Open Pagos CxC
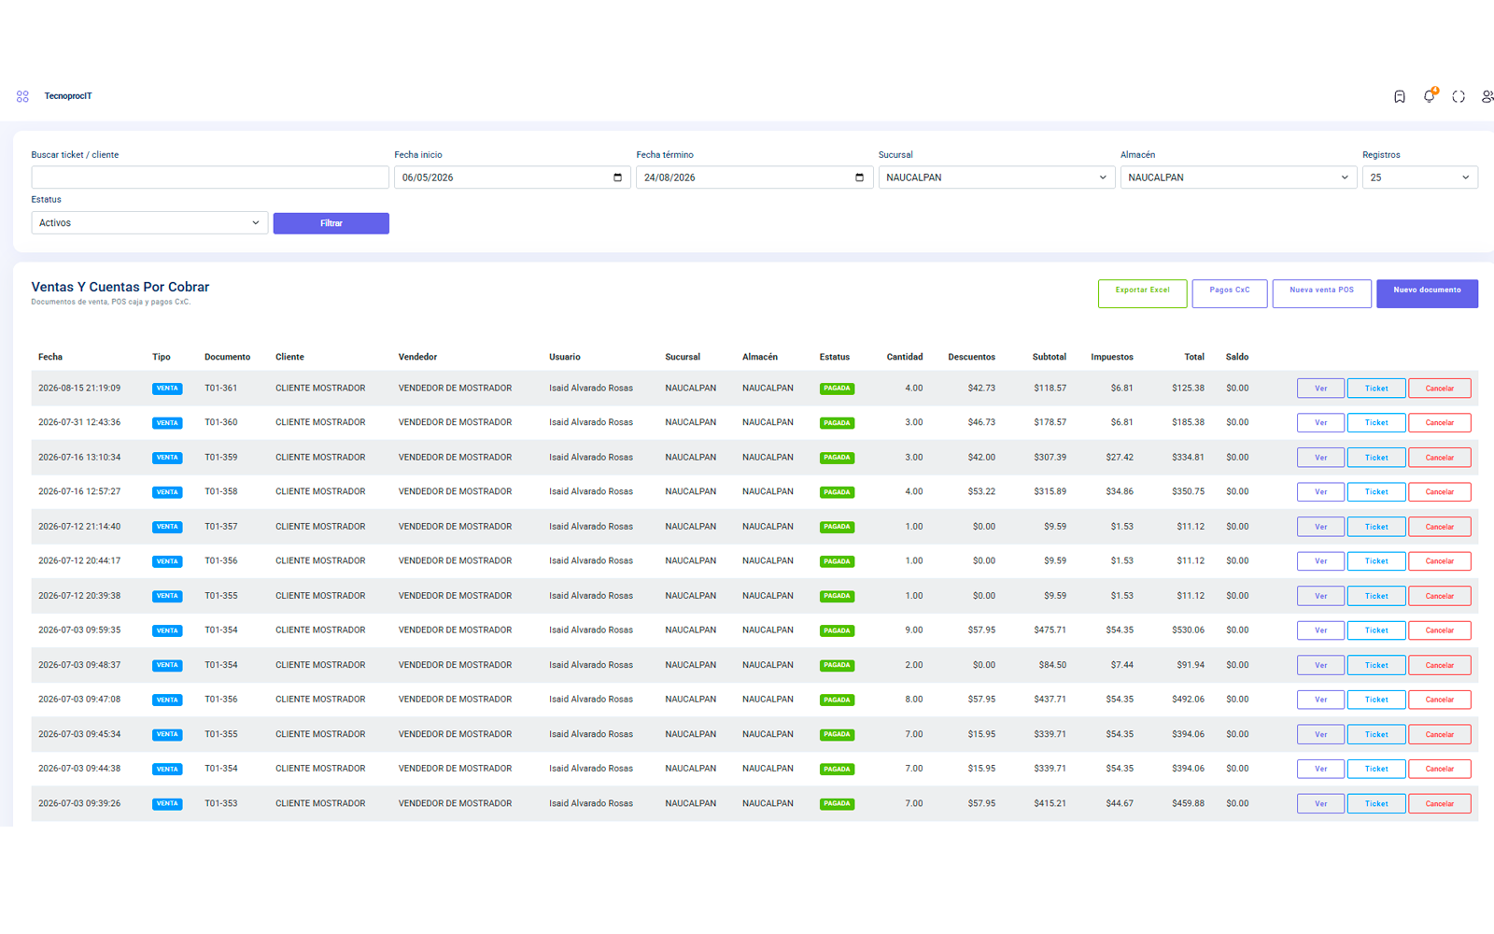This screenshot has width=1494, height=934. click(x=1229, y=293)
